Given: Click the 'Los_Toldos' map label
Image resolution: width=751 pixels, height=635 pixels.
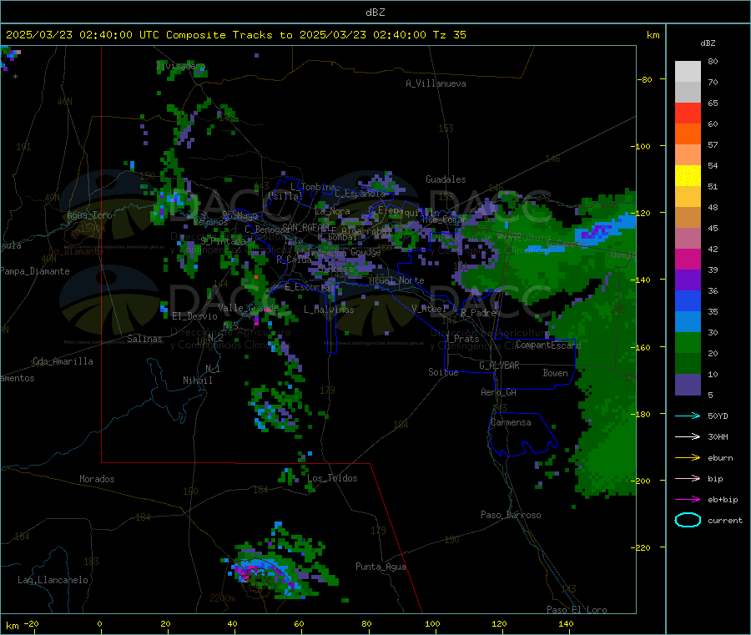Looking at the screenshot, I should 332,478.
